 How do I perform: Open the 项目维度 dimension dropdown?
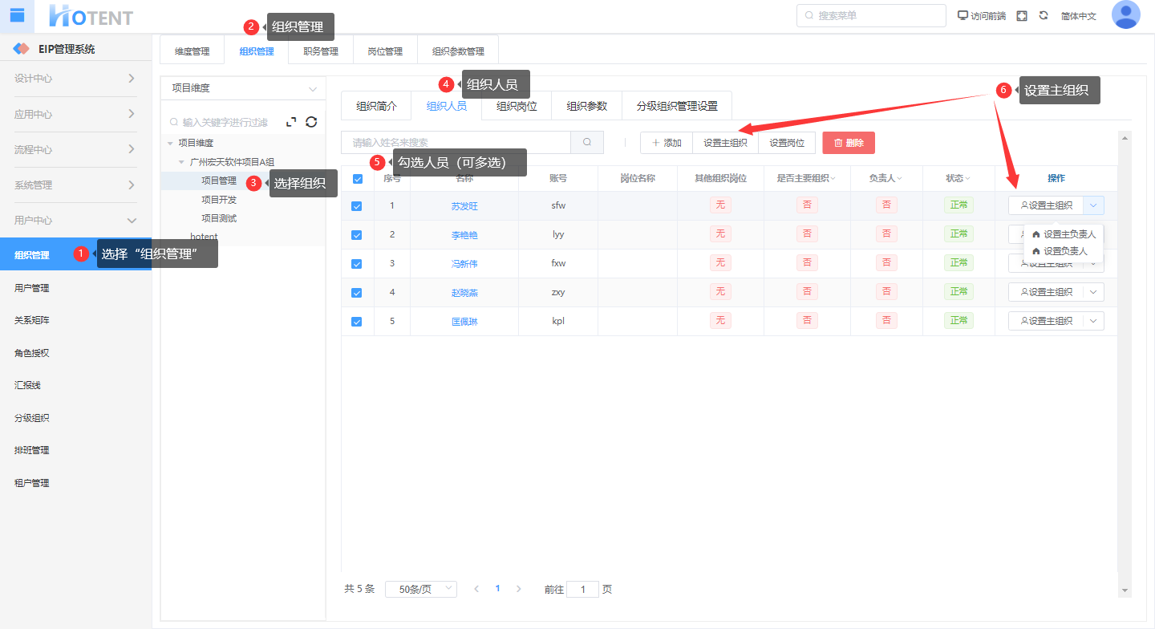click(244, 88)
